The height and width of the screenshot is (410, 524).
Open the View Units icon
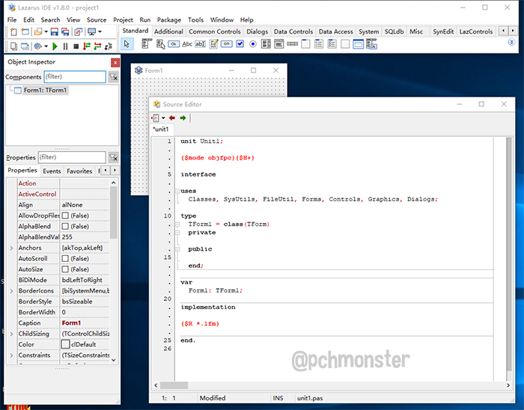[13, 46]
